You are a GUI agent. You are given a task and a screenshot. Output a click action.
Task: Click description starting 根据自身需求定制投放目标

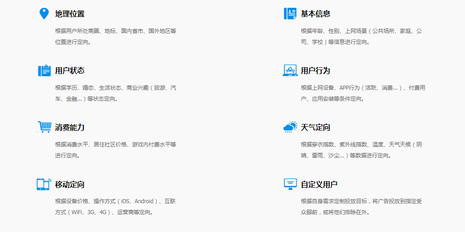(x=361, y=207)
